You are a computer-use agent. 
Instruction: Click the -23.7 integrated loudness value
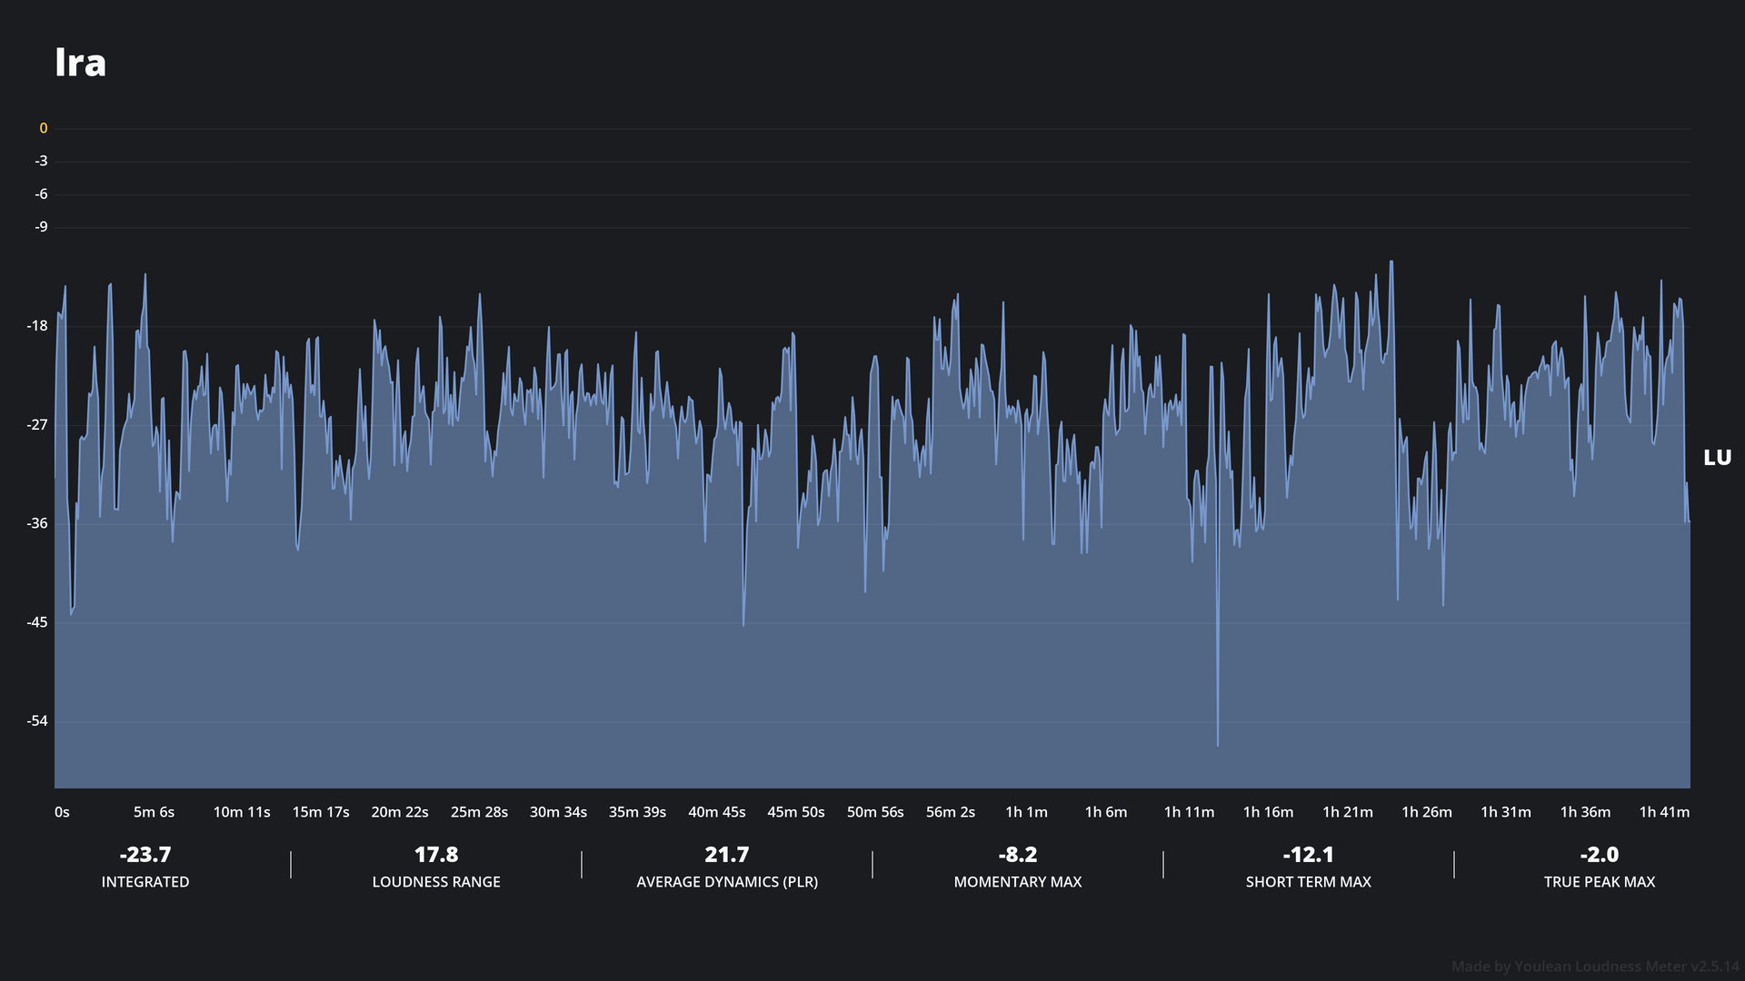pos(145,855)
